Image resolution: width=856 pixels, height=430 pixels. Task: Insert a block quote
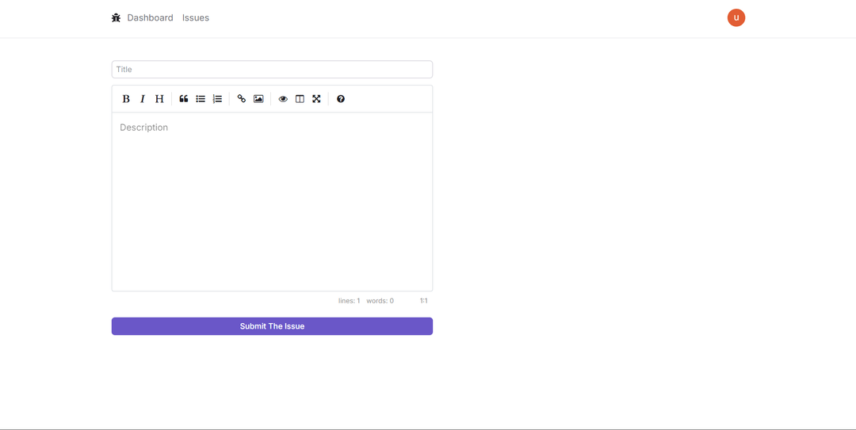pyautogui.click(x=183, y=99)
